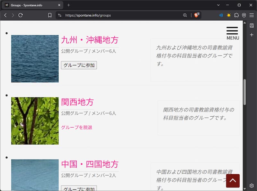Open the site MENU hamburger
The height and width of the screenshot is (191, 257).
tap(233, 33)
